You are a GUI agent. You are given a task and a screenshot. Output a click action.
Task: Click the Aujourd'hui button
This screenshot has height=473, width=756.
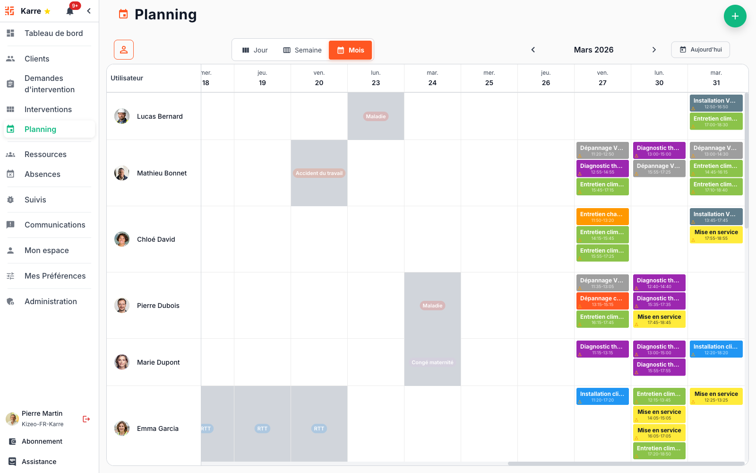700,49
